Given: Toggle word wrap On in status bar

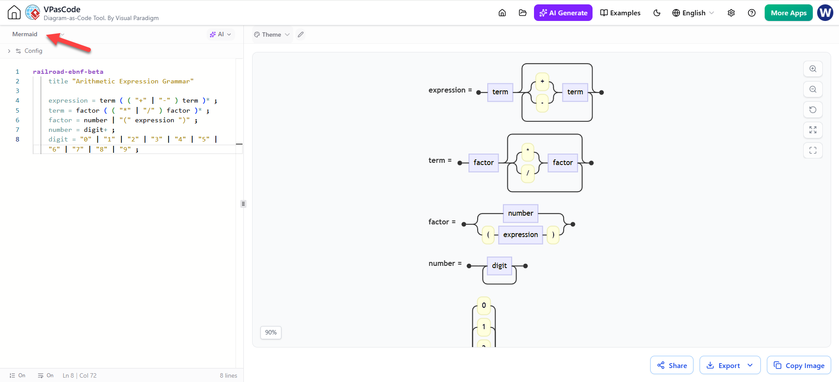Looking at the screenshot, I should tap(45, 375).
